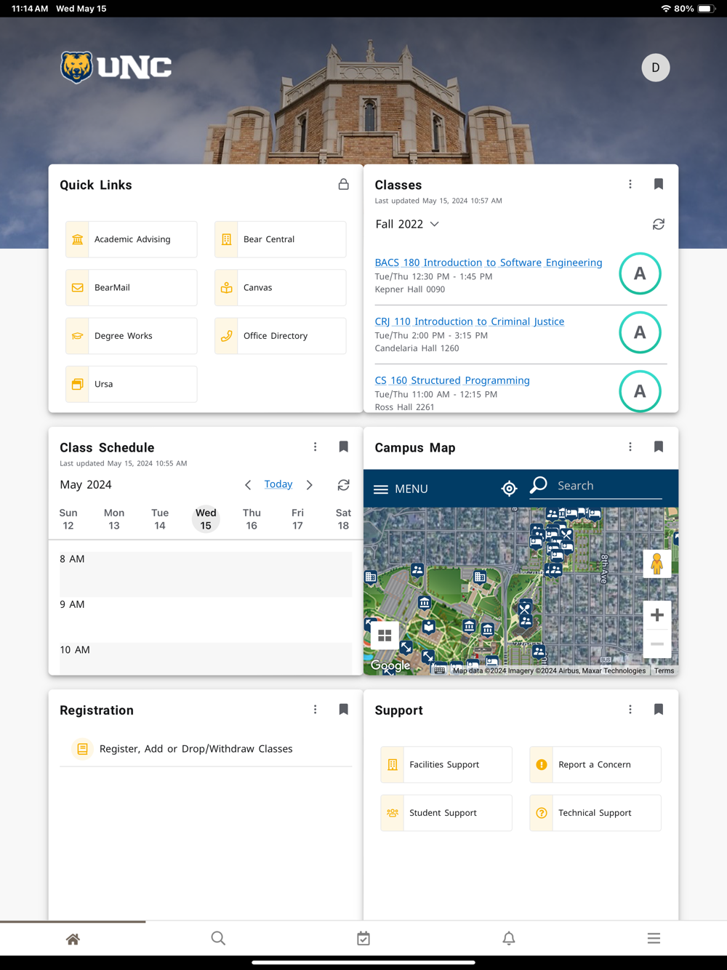
Task: Select Tue 14 in the schedule
Action: point(160,519)
